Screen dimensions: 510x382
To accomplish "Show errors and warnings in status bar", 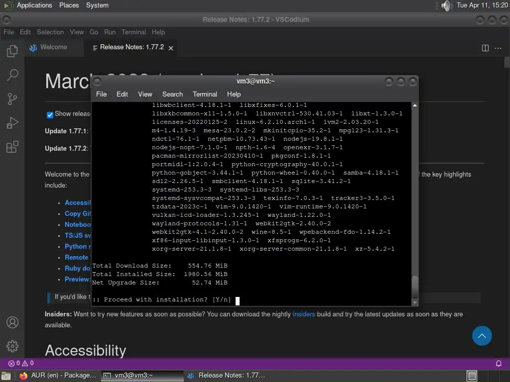I will (21, 363).
